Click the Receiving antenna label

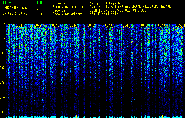coord(68,14)
